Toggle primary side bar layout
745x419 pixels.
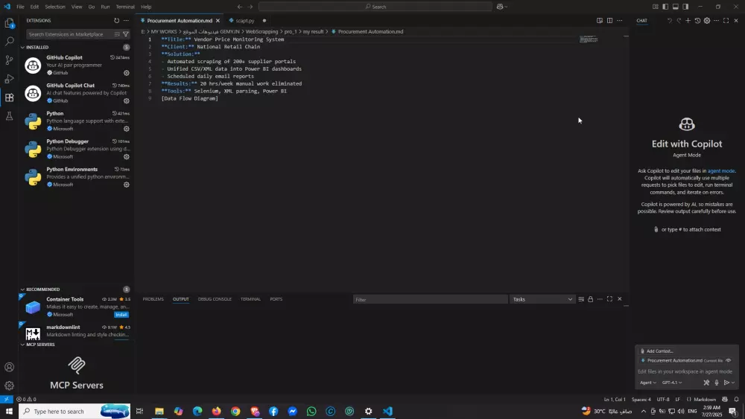point(665,7)
